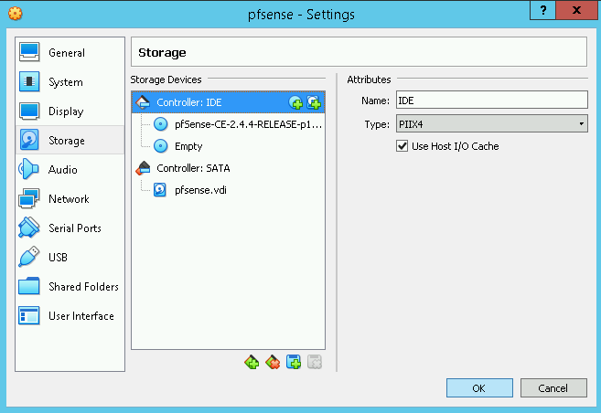Open the Shared Folders settings page
Screen dimensions: 601x413
(x=83, y=287)
